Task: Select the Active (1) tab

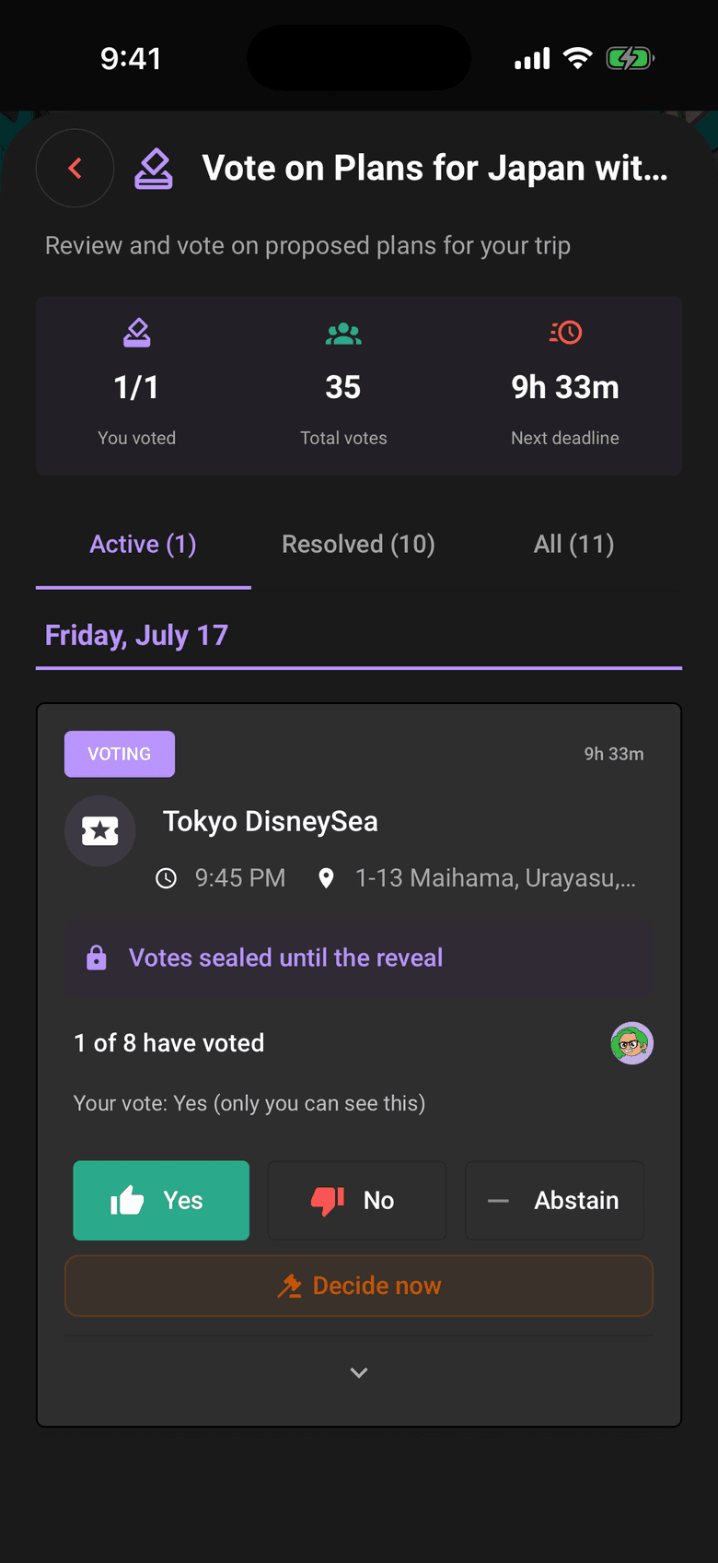Action: [143, 544]
